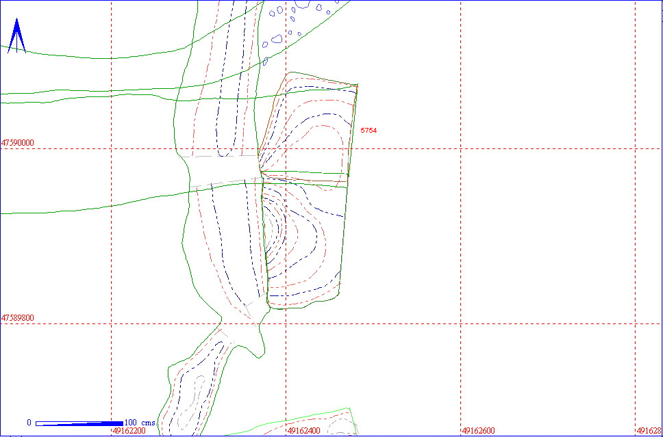Click the northing label 47589800
The image size is (663, 437).
coord(18,317)
